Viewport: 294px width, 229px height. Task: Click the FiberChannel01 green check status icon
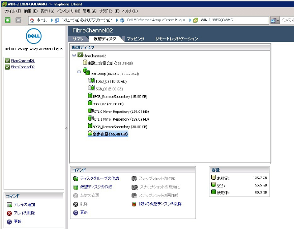pyautogui.click(x=7, y=61)
